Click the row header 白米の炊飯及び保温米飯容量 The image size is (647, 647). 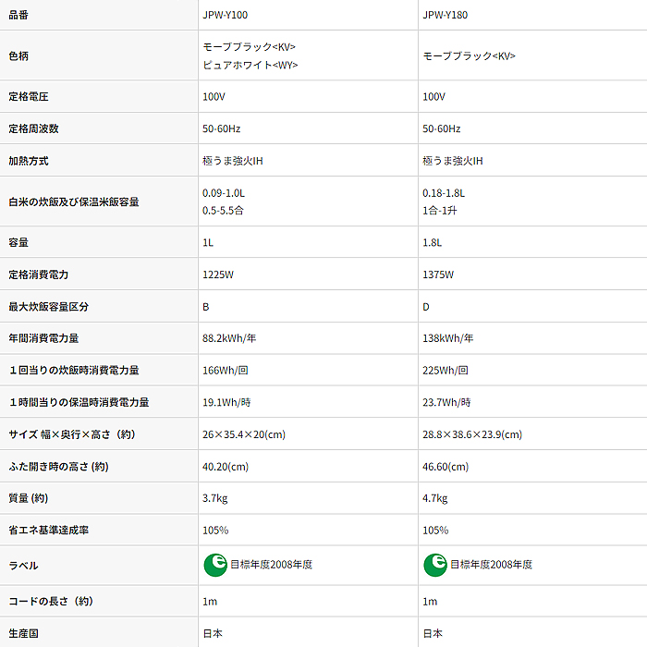pos(74,201)
